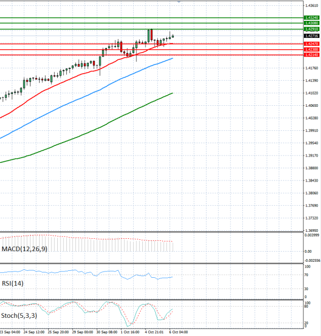Click the chart shift triangle marker at top
Screen dimensions: 321x336
pos(179,2)
